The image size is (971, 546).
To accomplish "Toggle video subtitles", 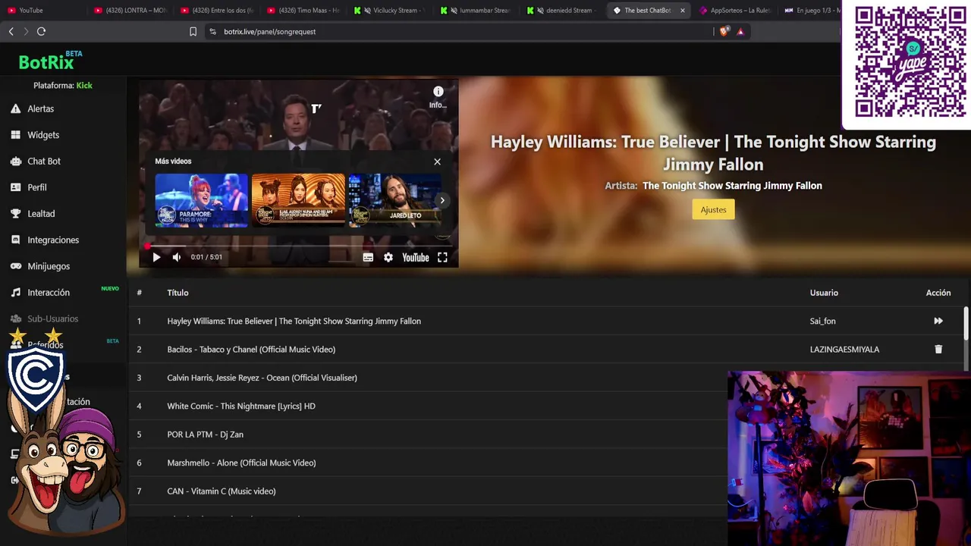I will click(368, 257).
